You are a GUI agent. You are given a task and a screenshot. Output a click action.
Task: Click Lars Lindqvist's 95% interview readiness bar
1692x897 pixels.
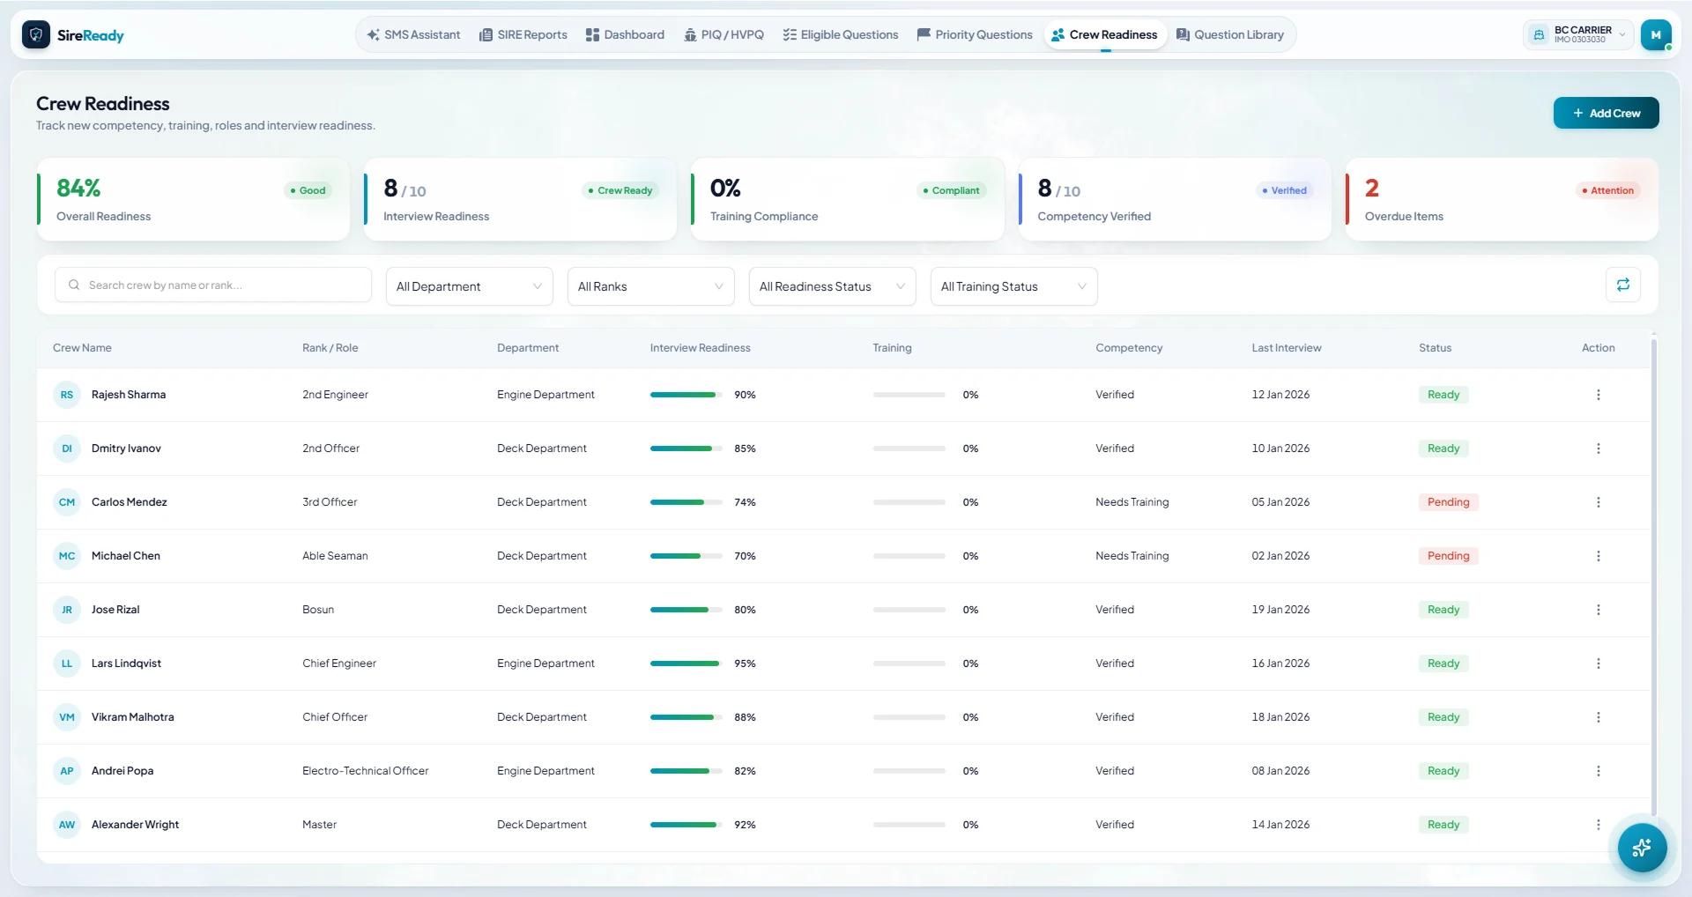pyautogui.click(x=686, y=663)
